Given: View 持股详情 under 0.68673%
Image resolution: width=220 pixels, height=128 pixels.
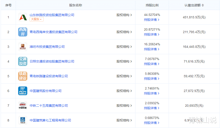Looking at the screenshot, I should click(x=152, y=123).
